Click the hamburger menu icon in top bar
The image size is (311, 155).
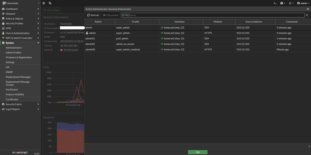coord(44,3)
